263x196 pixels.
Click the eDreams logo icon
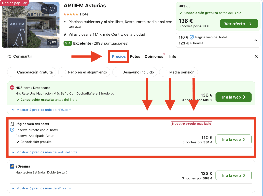tap(12, 166)
